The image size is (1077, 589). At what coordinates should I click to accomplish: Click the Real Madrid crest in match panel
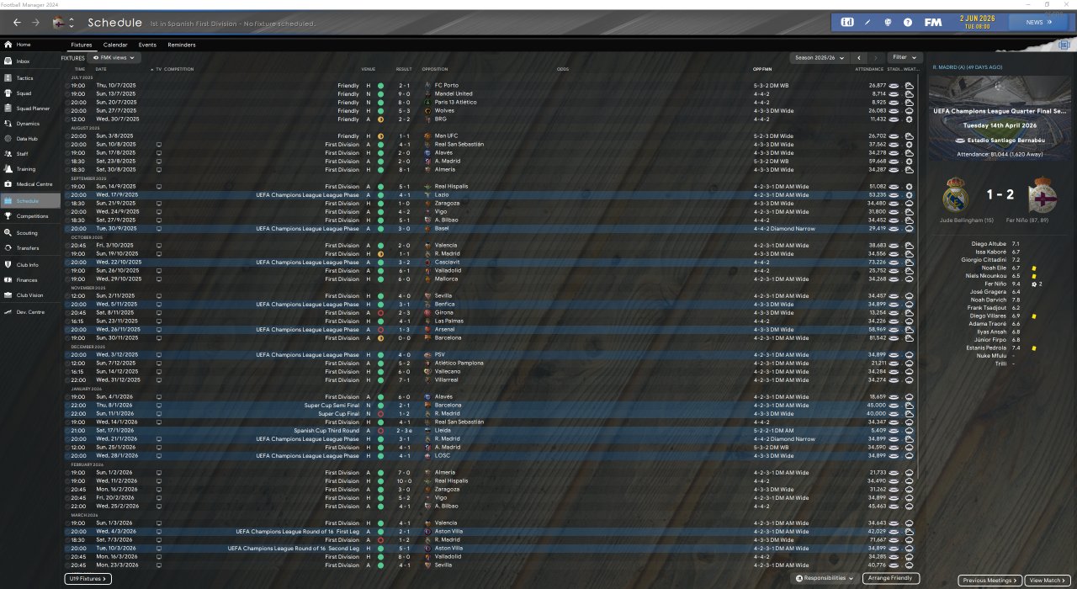pos(957,194)
